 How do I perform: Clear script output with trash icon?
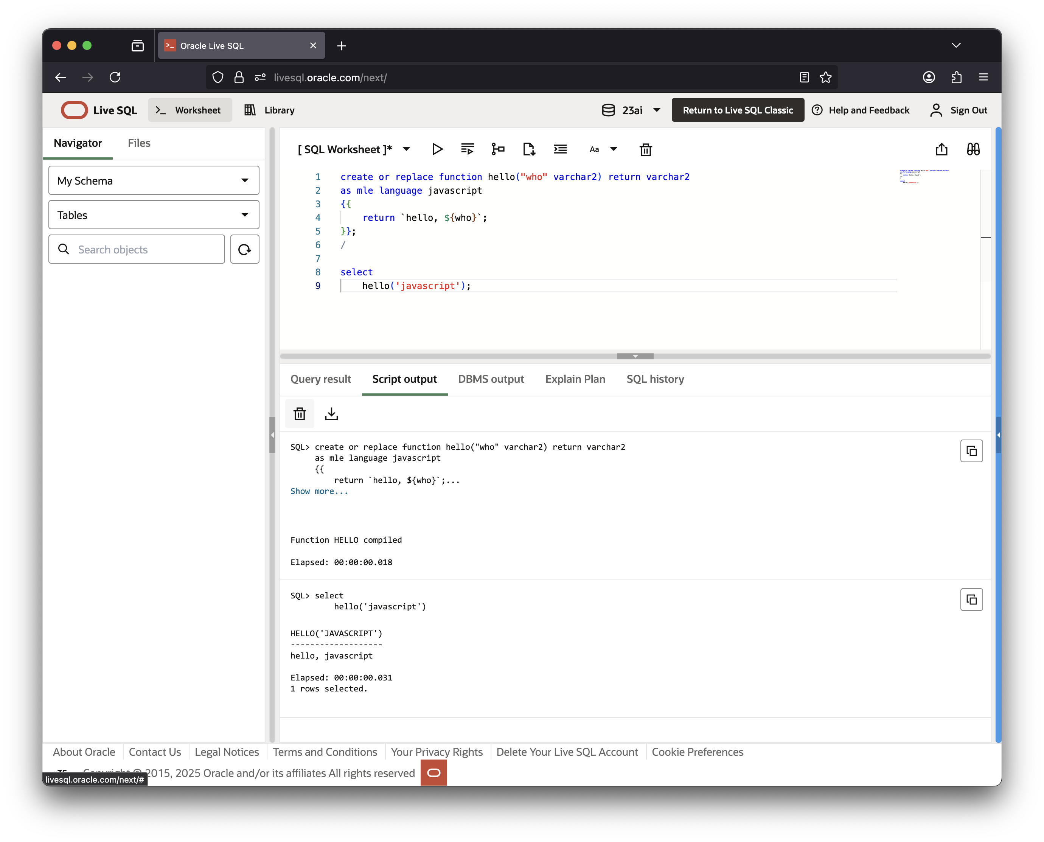pos(300,414)
